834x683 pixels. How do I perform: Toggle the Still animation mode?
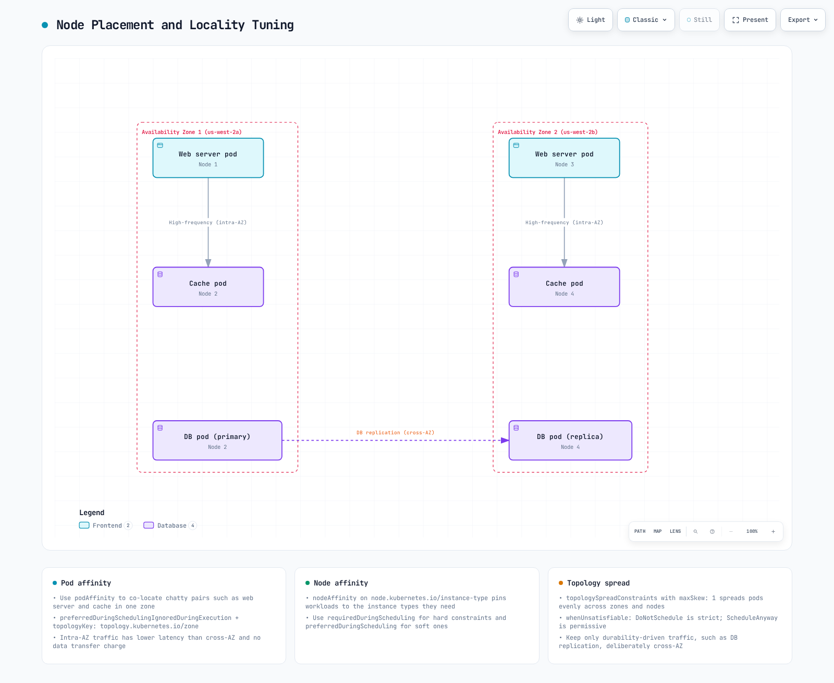[700, 20]
